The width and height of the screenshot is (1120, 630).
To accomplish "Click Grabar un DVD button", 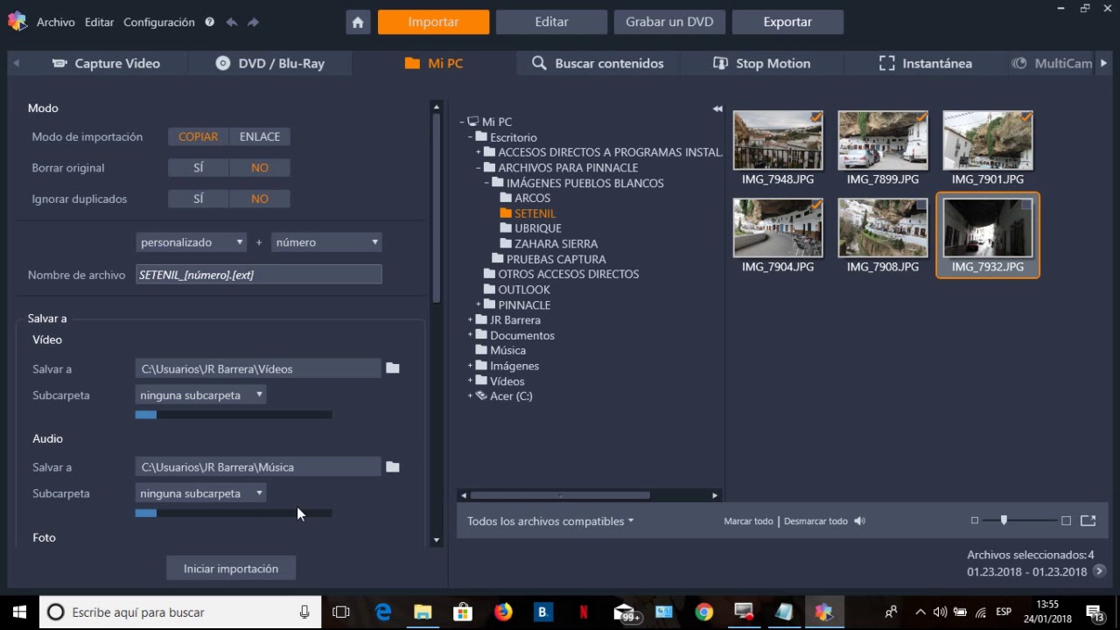I will pyautogui.click(x=669, y=22).
